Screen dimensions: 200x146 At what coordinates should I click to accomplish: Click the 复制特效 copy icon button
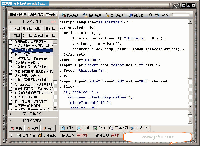tap(70, 15)
